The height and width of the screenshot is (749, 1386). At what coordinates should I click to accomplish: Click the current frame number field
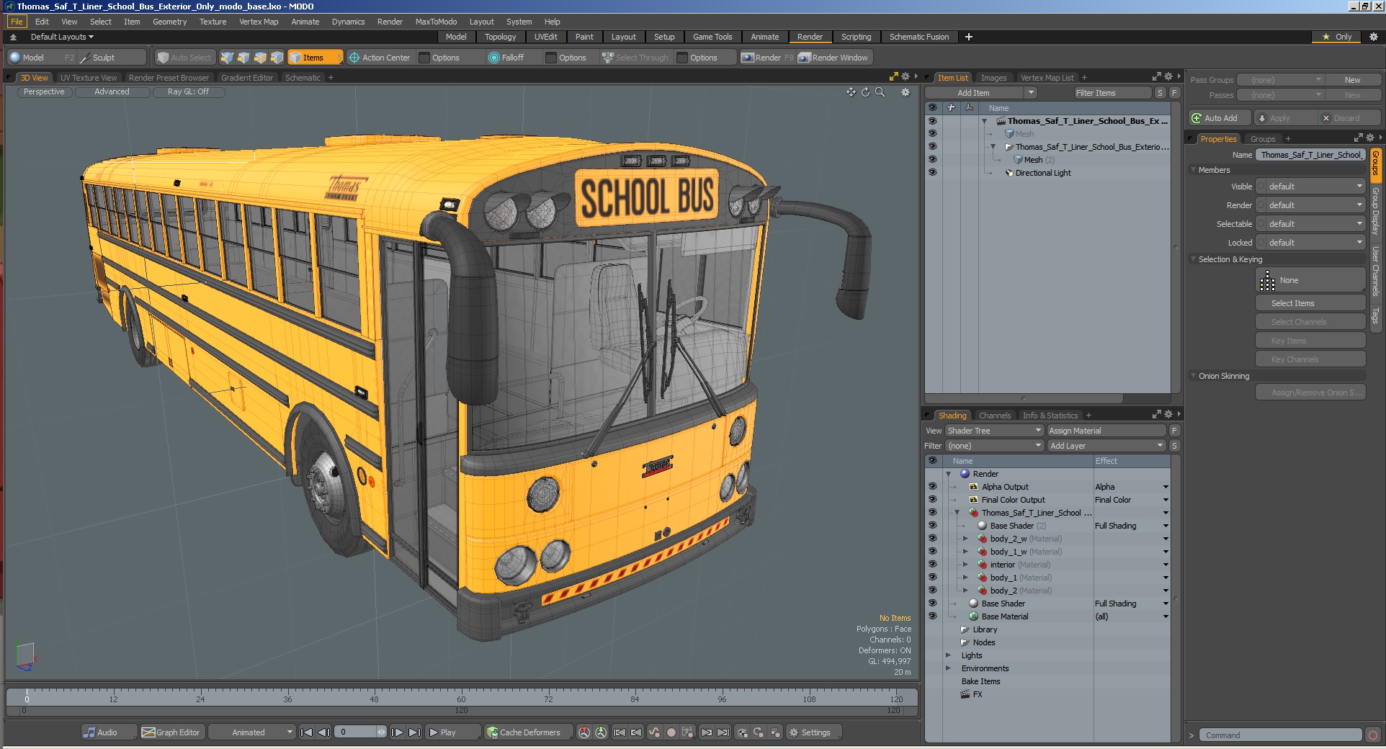click(354, 732)
